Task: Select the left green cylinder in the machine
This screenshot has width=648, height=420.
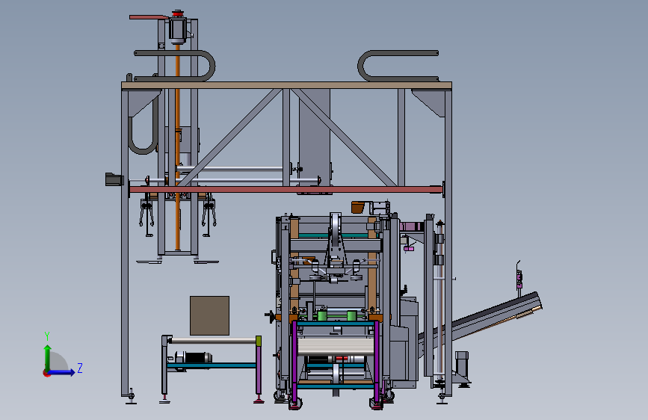Action: pos(322,315)
